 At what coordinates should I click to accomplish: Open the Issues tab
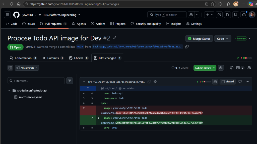click(x=29, y=24)
